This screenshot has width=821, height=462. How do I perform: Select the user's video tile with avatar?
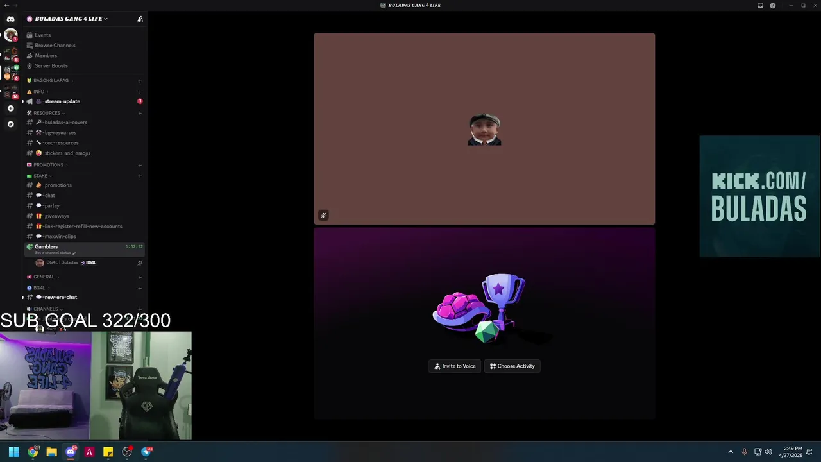[x=484, y=129]
